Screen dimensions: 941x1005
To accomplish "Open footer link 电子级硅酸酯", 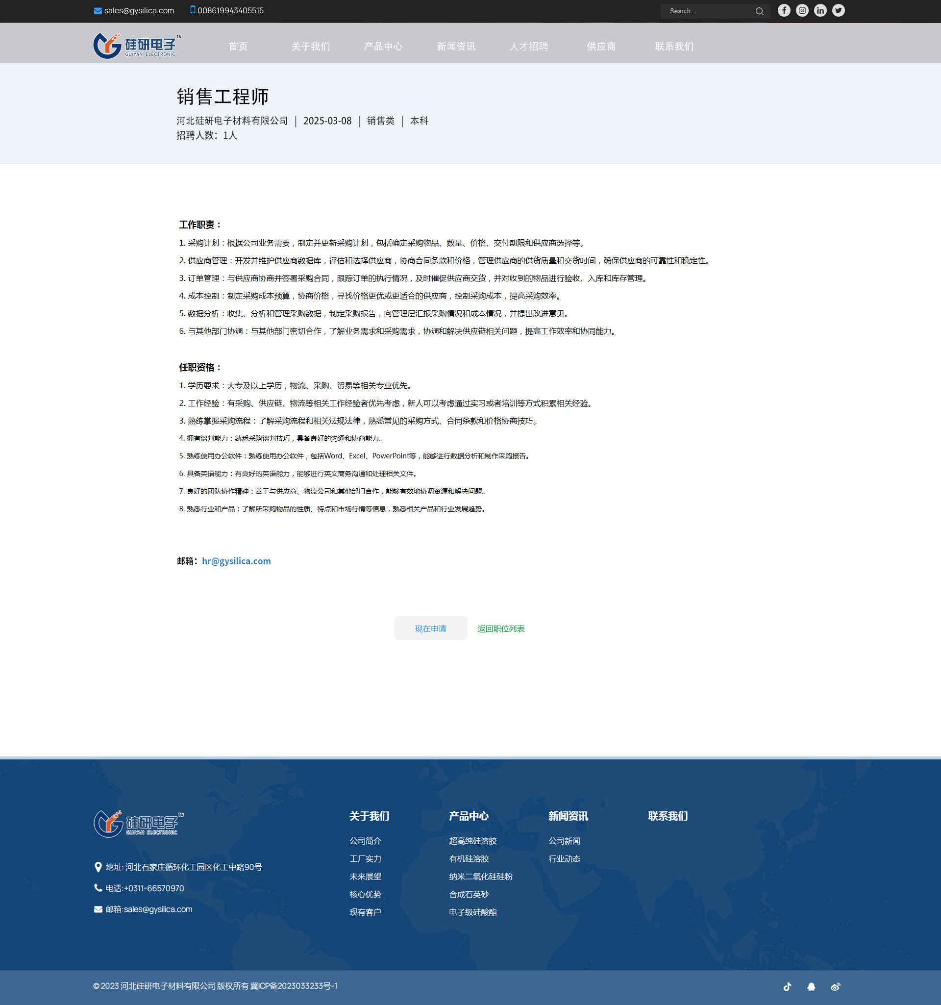I will pos(473,912).
